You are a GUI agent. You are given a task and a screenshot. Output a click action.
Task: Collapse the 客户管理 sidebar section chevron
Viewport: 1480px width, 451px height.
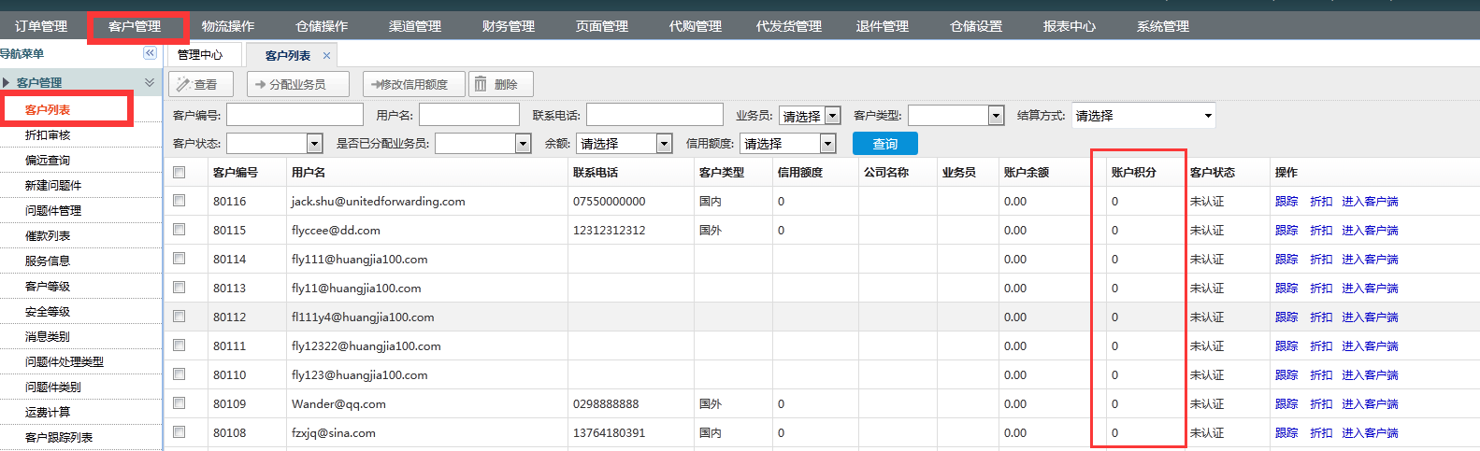click(x=150, y=82)
